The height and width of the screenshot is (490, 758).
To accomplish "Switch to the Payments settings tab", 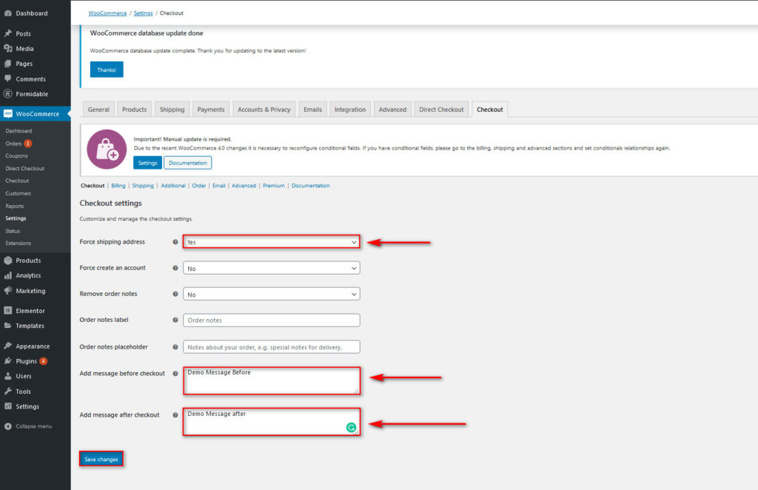I will point(211,110).
